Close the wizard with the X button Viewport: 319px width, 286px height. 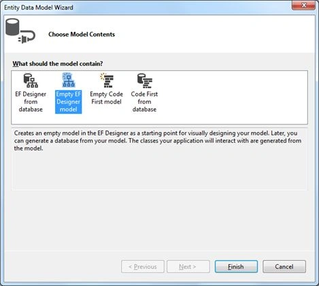coord(303,5)
